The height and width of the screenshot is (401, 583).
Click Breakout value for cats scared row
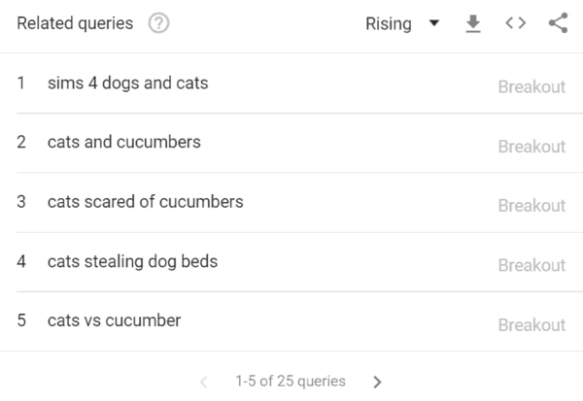532,206
